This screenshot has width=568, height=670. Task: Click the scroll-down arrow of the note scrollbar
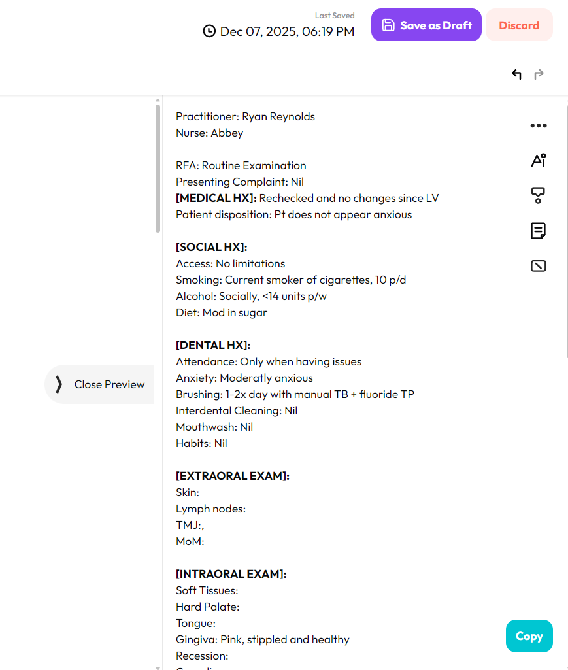click(x=158, y=667)
